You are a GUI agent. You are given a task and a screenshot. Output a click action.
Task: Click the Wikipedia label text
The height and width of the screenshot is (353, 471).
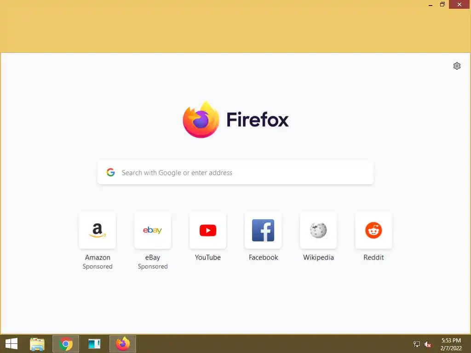click(x=318, y=257)
